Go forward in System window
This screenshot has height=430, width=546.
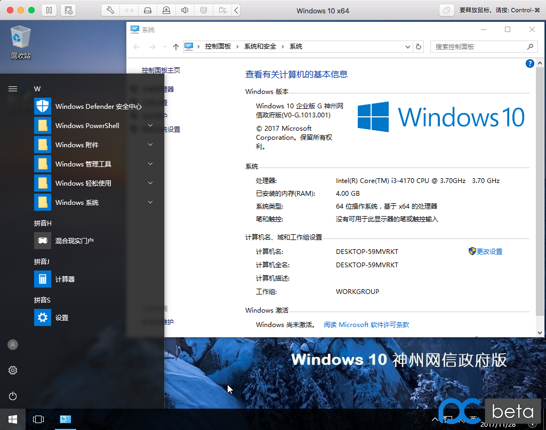coord(152,47)
